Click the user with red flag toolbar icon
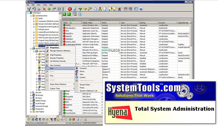This screenshot has height=126, width=218. [x=120, y=9]
